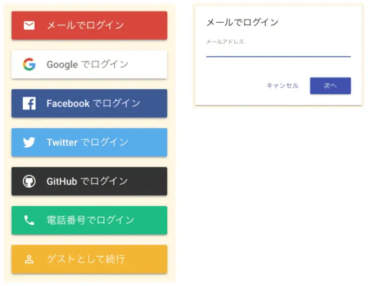Image resolution: width=368 pixels, height=286 pixels.
Task: Choose the red メールでログイン button text
Action: point(85,25)
